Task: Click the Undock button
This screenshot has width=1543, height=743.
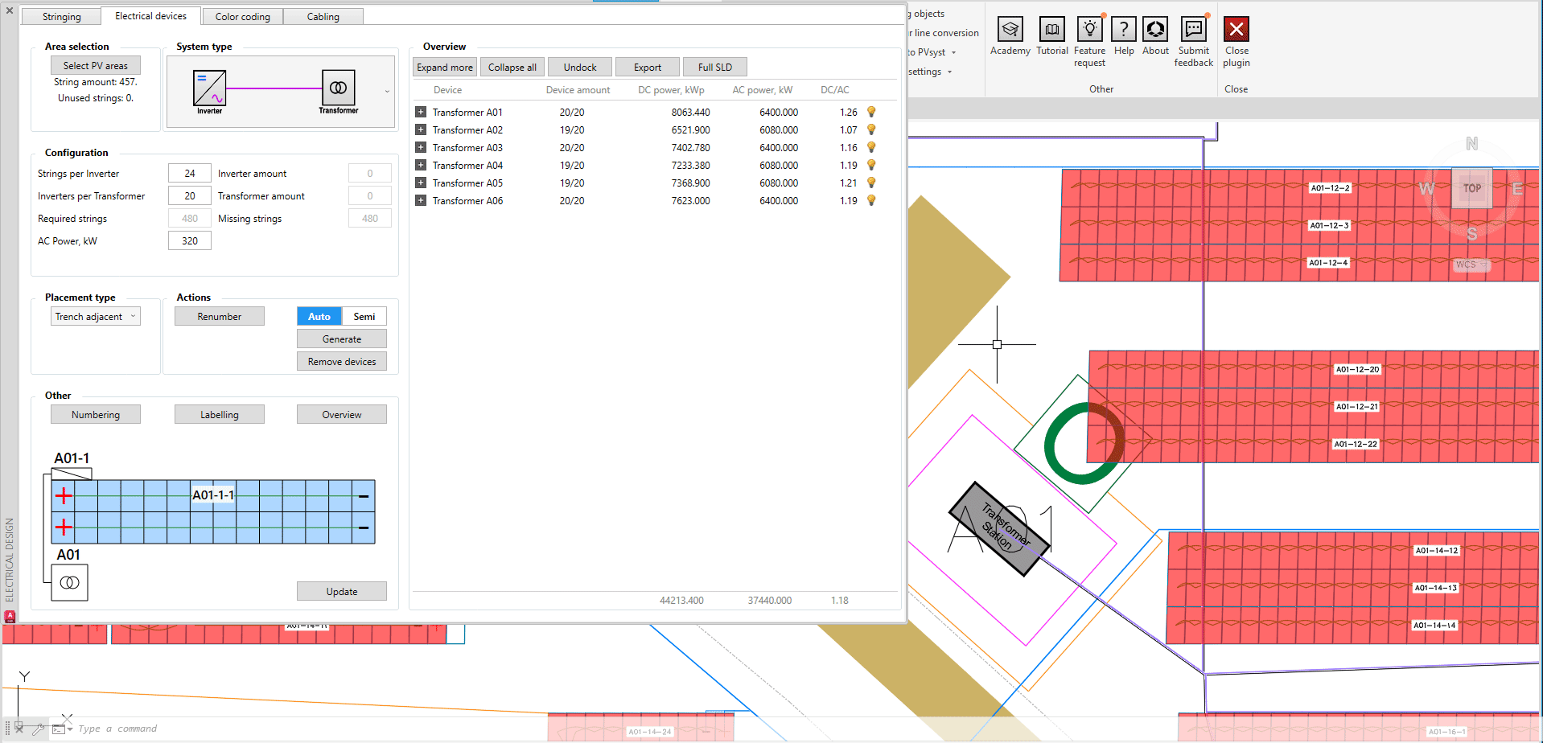Action: [580, 67]
